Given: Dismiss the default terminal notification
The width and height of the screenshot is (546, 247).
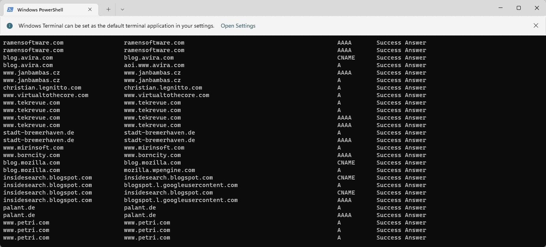Looking at the screenshot, I should 536,25.
